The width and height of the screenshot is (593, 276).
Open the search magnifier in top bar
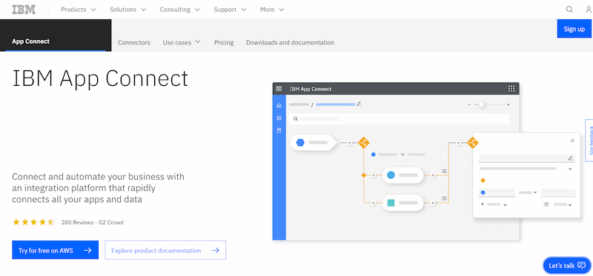[569, 10]
